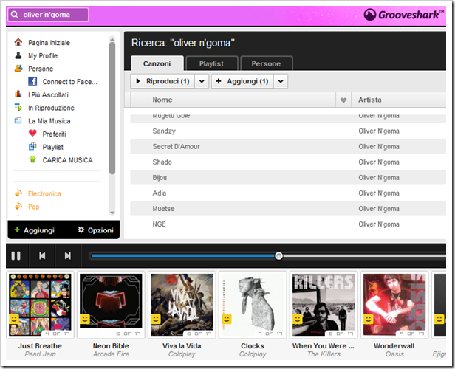
Task: Click the Electronica station feed icon
Action: (18, 193)
